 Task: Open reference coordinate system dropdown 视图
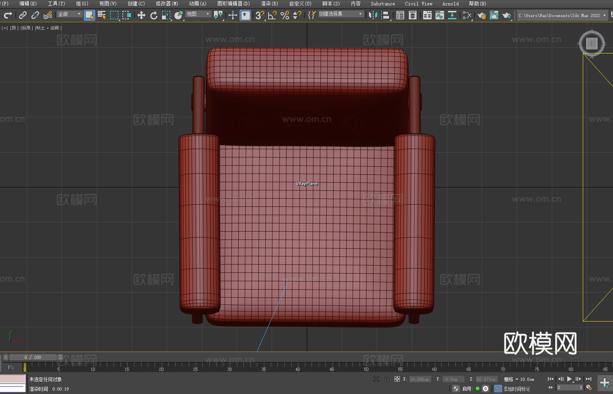click(198, 14)
